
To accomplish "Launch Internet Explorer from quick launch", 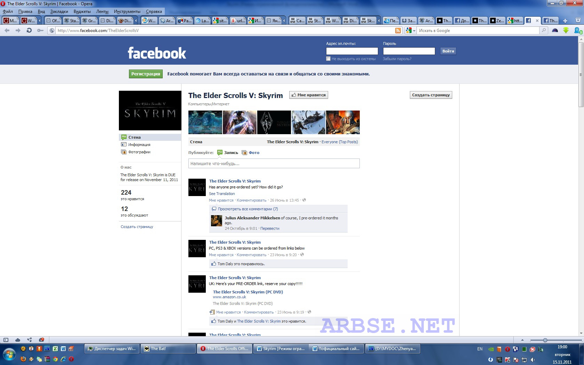I will pyautogui.click(x=63, y=359).
